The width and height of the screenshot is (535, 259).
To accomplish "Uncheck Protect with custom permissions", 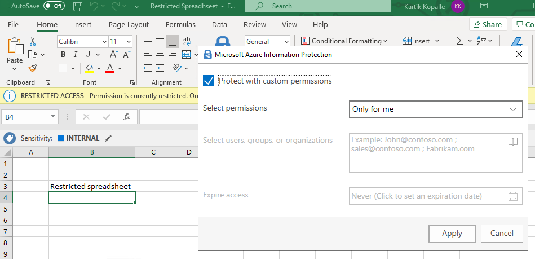I will tap(209, 81).
